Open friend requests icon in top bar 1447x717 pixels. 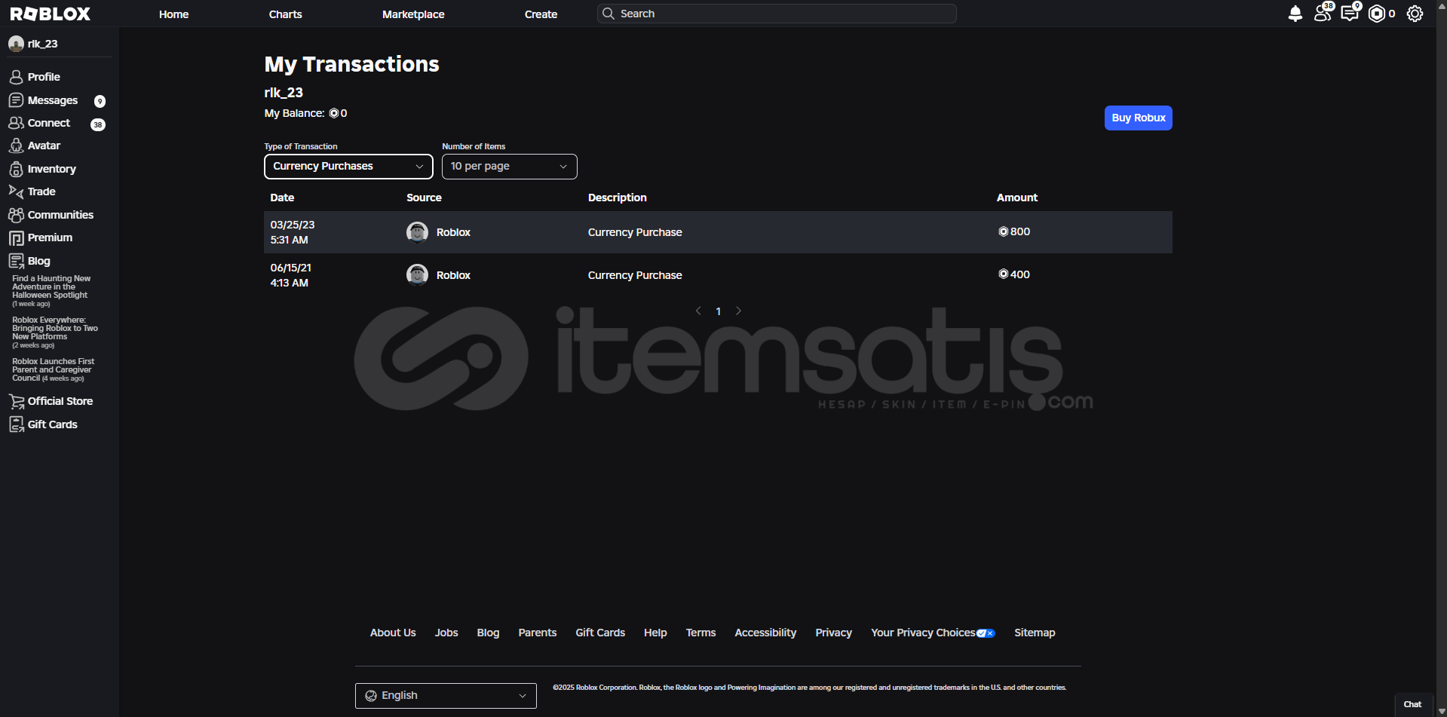1322,14
